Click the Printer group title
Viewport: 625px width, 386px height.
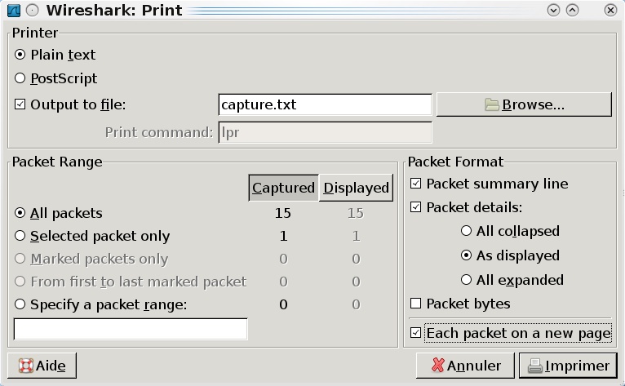click(x=35, y=33)
